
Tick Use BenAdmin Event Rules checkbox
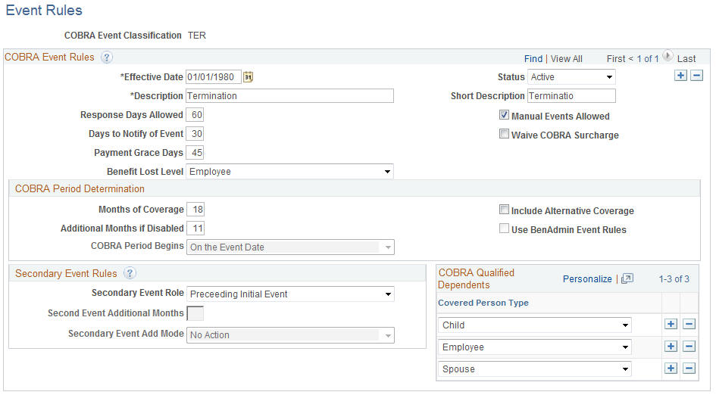pyautogui.click(x=504, y=229)
